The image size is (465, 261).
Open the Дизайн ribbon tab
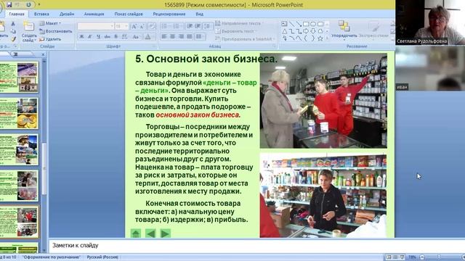click(67, 14)
